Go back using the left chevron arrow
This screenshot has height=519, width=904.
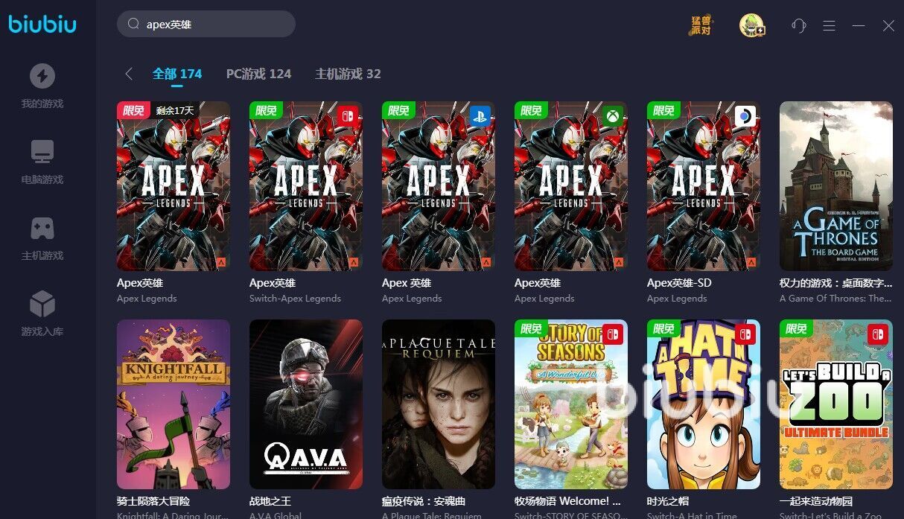click(x=129, y=74)
